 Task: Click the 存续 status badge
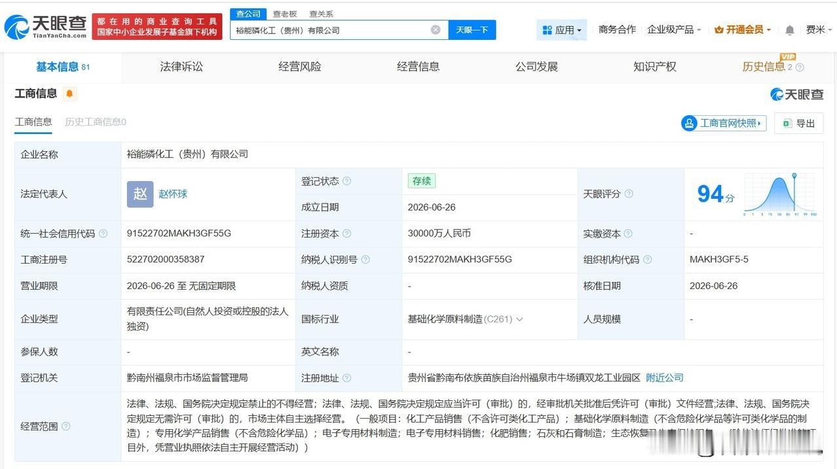[x=421, y=181]
